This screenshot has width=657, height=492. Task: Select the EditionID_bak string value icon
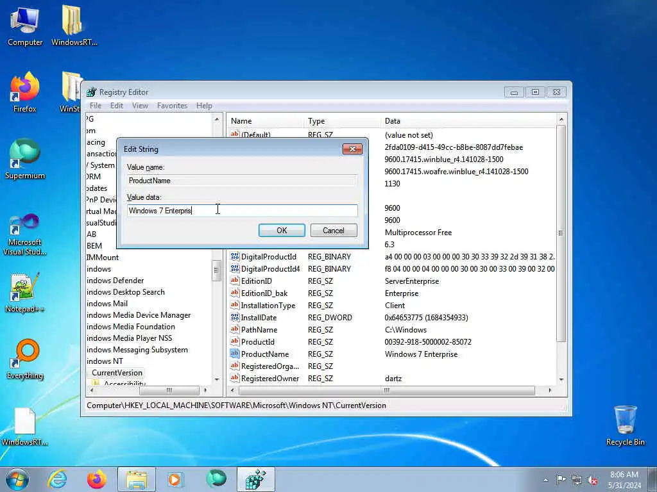tap(235, 293)
